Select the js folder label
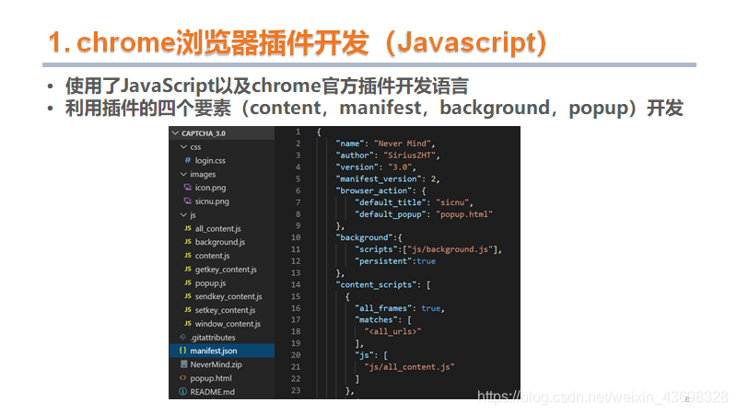Image resolution: width=737 pixels, height=414 pixels. click(x=193, y=215)
